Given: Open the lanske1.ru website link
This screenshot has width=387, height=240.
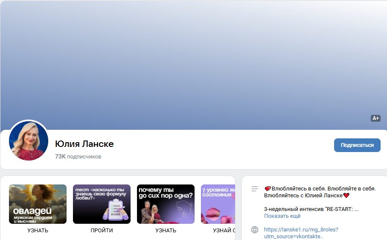Looking at the screenshot, I should [x=301, y=230].
